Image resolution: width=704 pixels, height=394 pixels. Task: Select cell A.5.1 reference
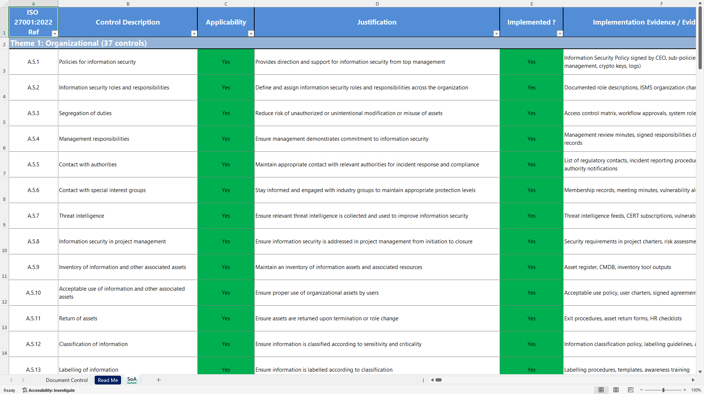click(x=33, y=62)
